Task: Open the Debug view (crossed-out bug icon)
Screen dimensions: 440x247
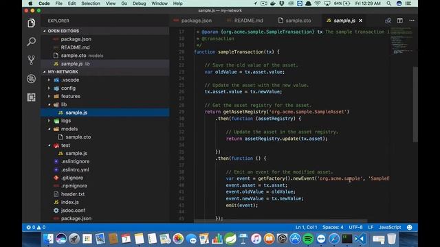Action: pos(31,79)
